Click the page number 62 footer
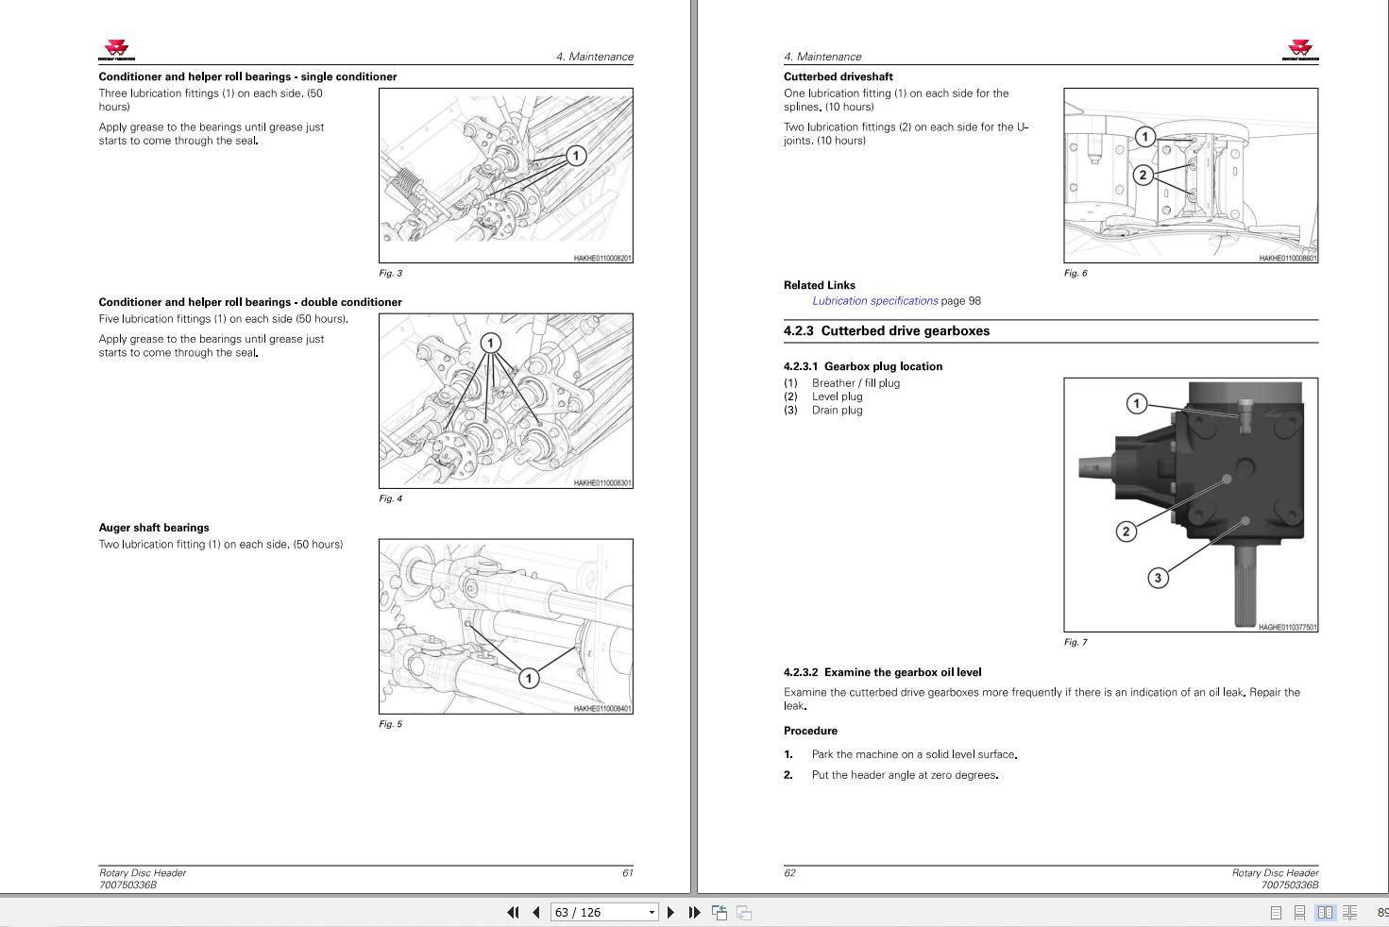Image resolution: width=1389 pixels, height=927 pixels. pos(789,872)
